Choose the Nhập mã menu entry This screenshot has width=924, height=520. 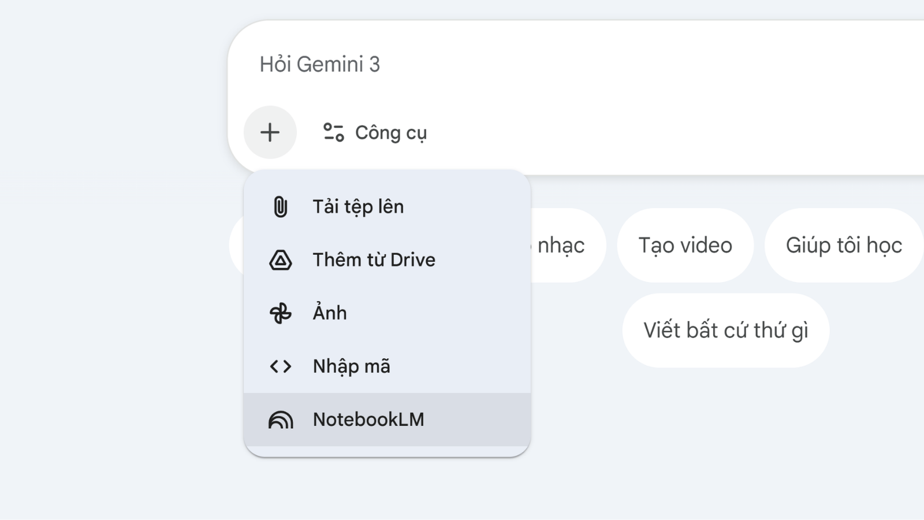(351, 366)
